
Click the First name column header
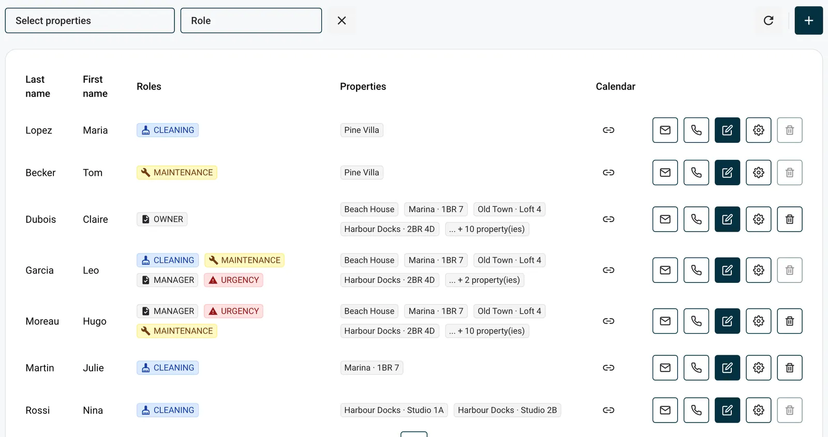(95, 86)
